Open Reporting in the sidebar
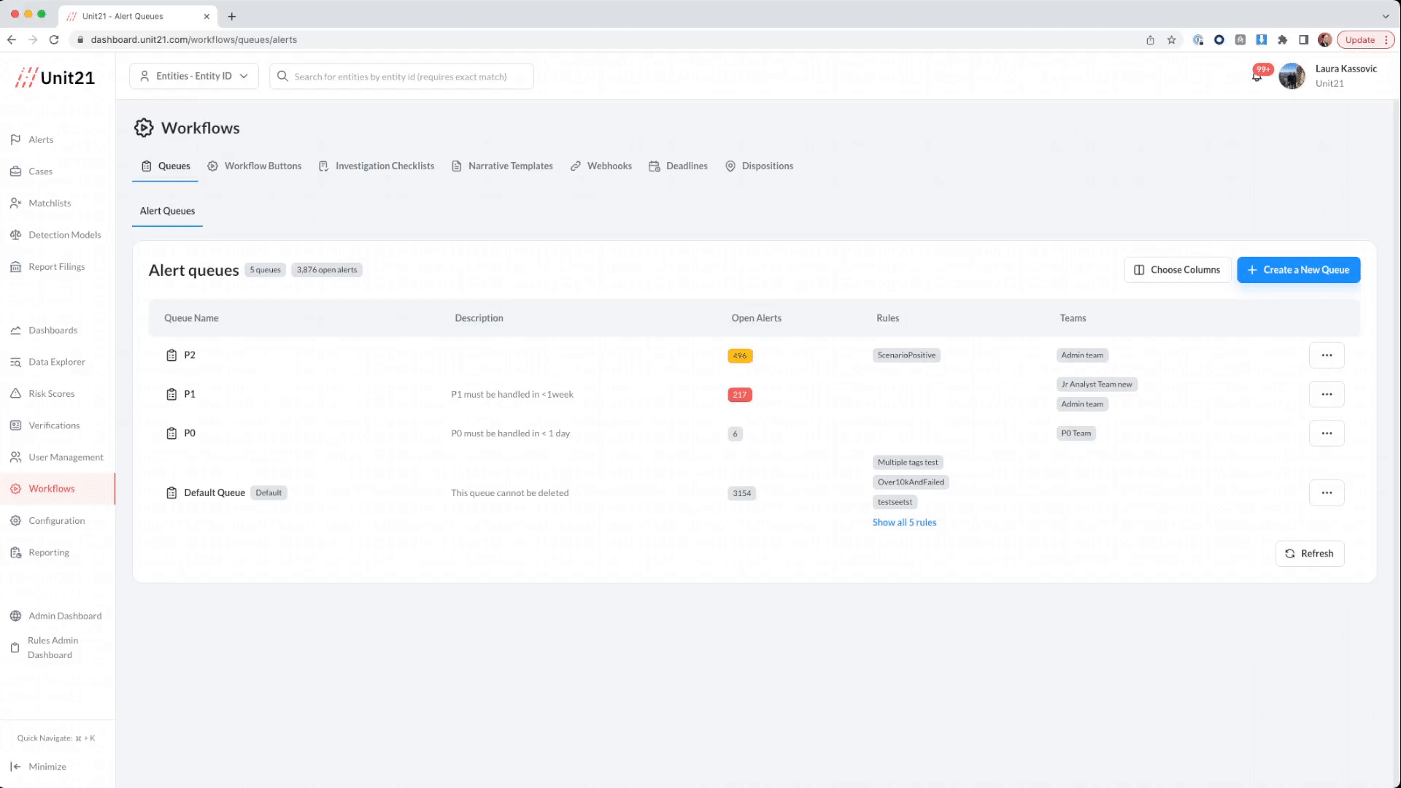The width and height of the screenshot is (1401, 788). point(49,552)
